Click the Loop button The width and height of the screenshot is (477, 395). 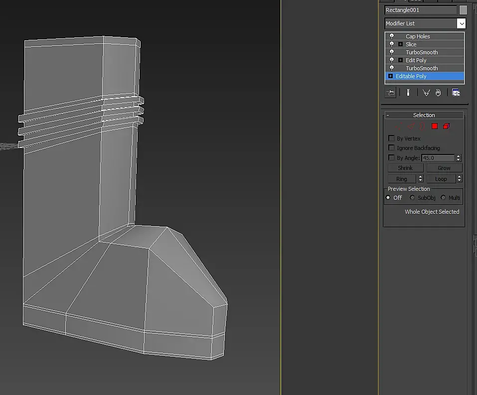pos(441,179)
